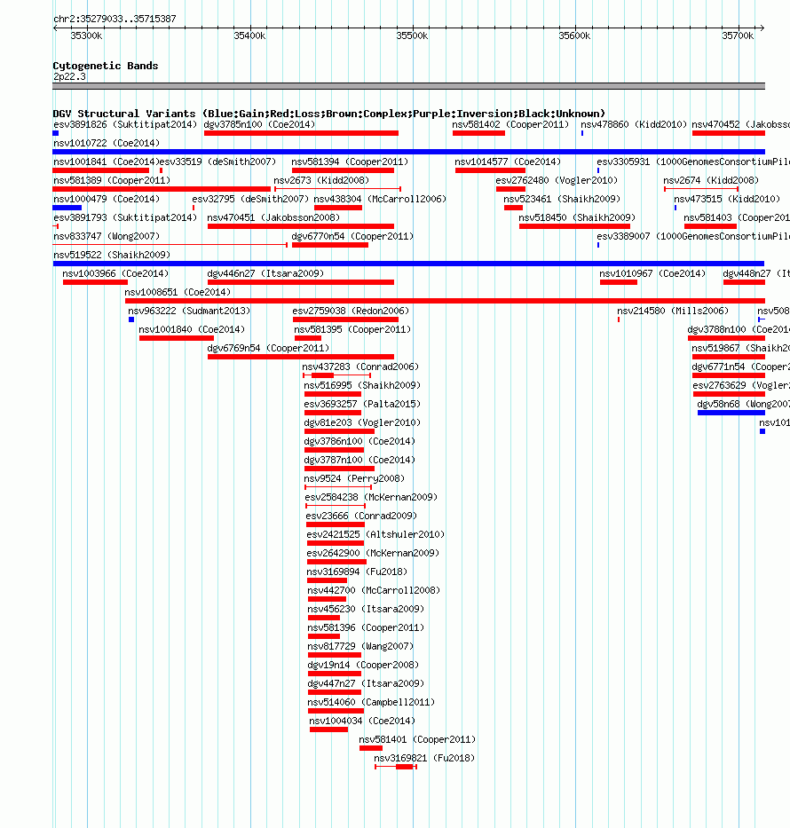Screen dimensions: 790x828
Task: Select nsv514060 (Campbell2011) variant
Action: pos(371,702)
